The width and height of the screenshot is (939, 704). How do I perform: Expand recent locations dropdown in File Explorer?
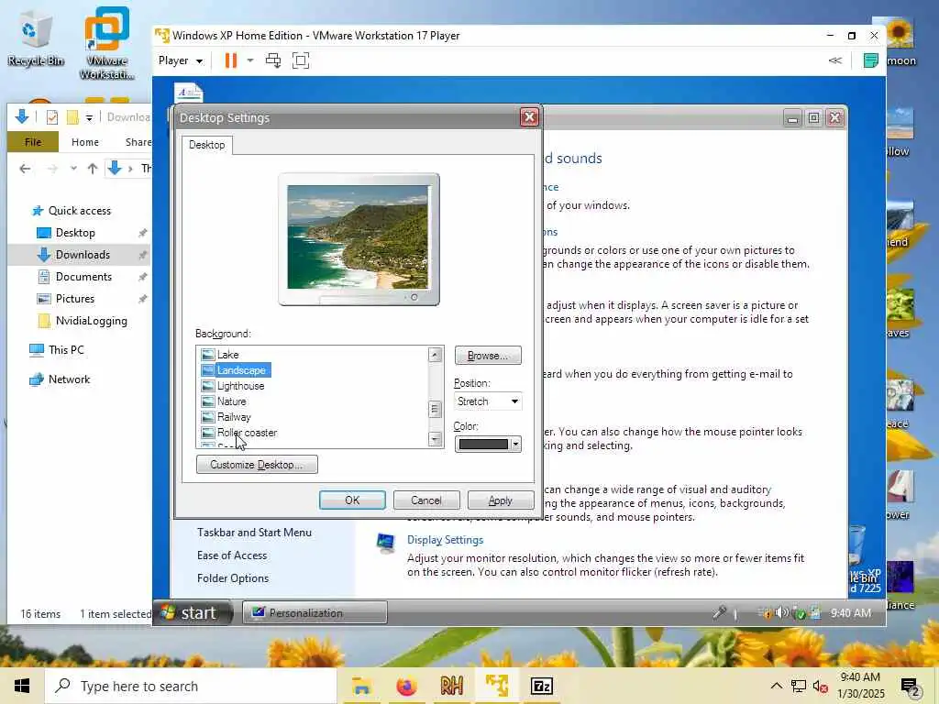tap(73, 169)
